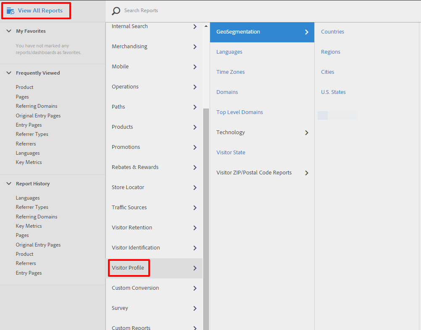Open the Paths menu item
The width and height of the screenshot is (421, 330).
[154, 107]
